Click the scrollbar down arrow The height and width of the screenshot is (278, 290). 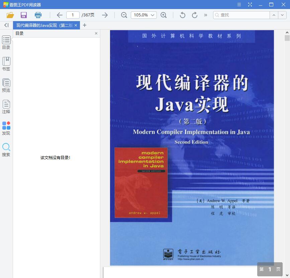click(x=287, y=275)
